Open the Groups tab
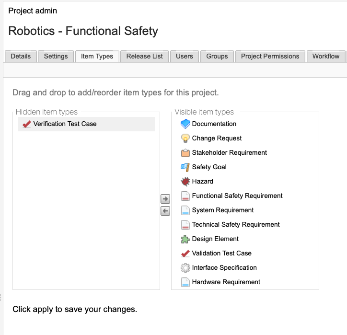 tap(217, 57)
